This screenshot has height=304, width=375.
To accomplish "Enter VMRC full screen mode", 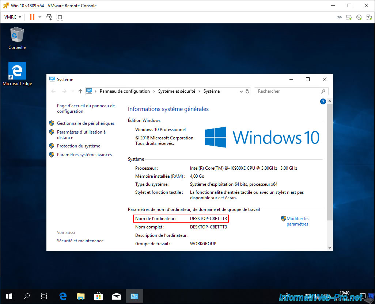I will [60, 17].
